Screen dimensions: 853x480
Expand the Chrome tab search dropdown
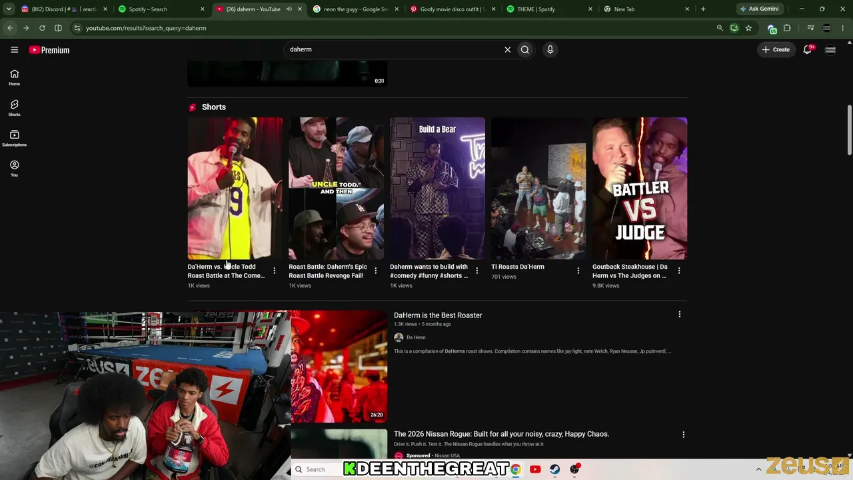[10, 9]
